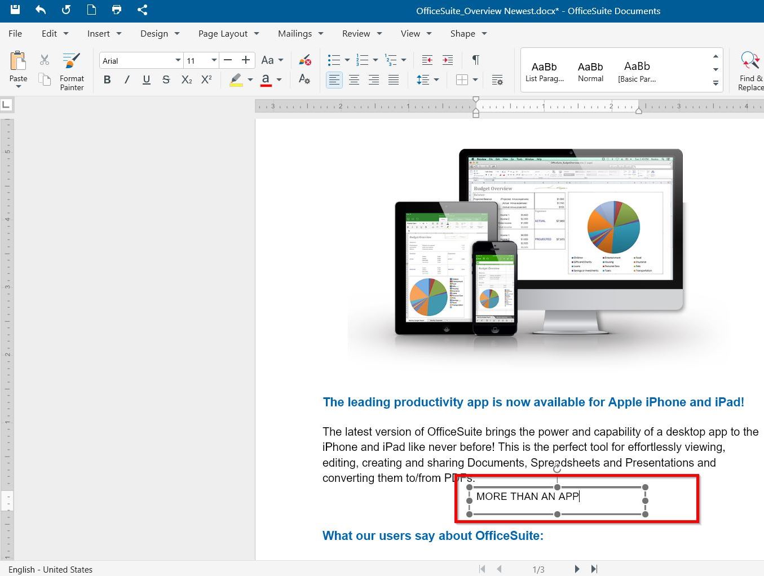Open the Review menu
Viewport: 764px width, 576px height.
pyautogui.click(x=362, y=33)
